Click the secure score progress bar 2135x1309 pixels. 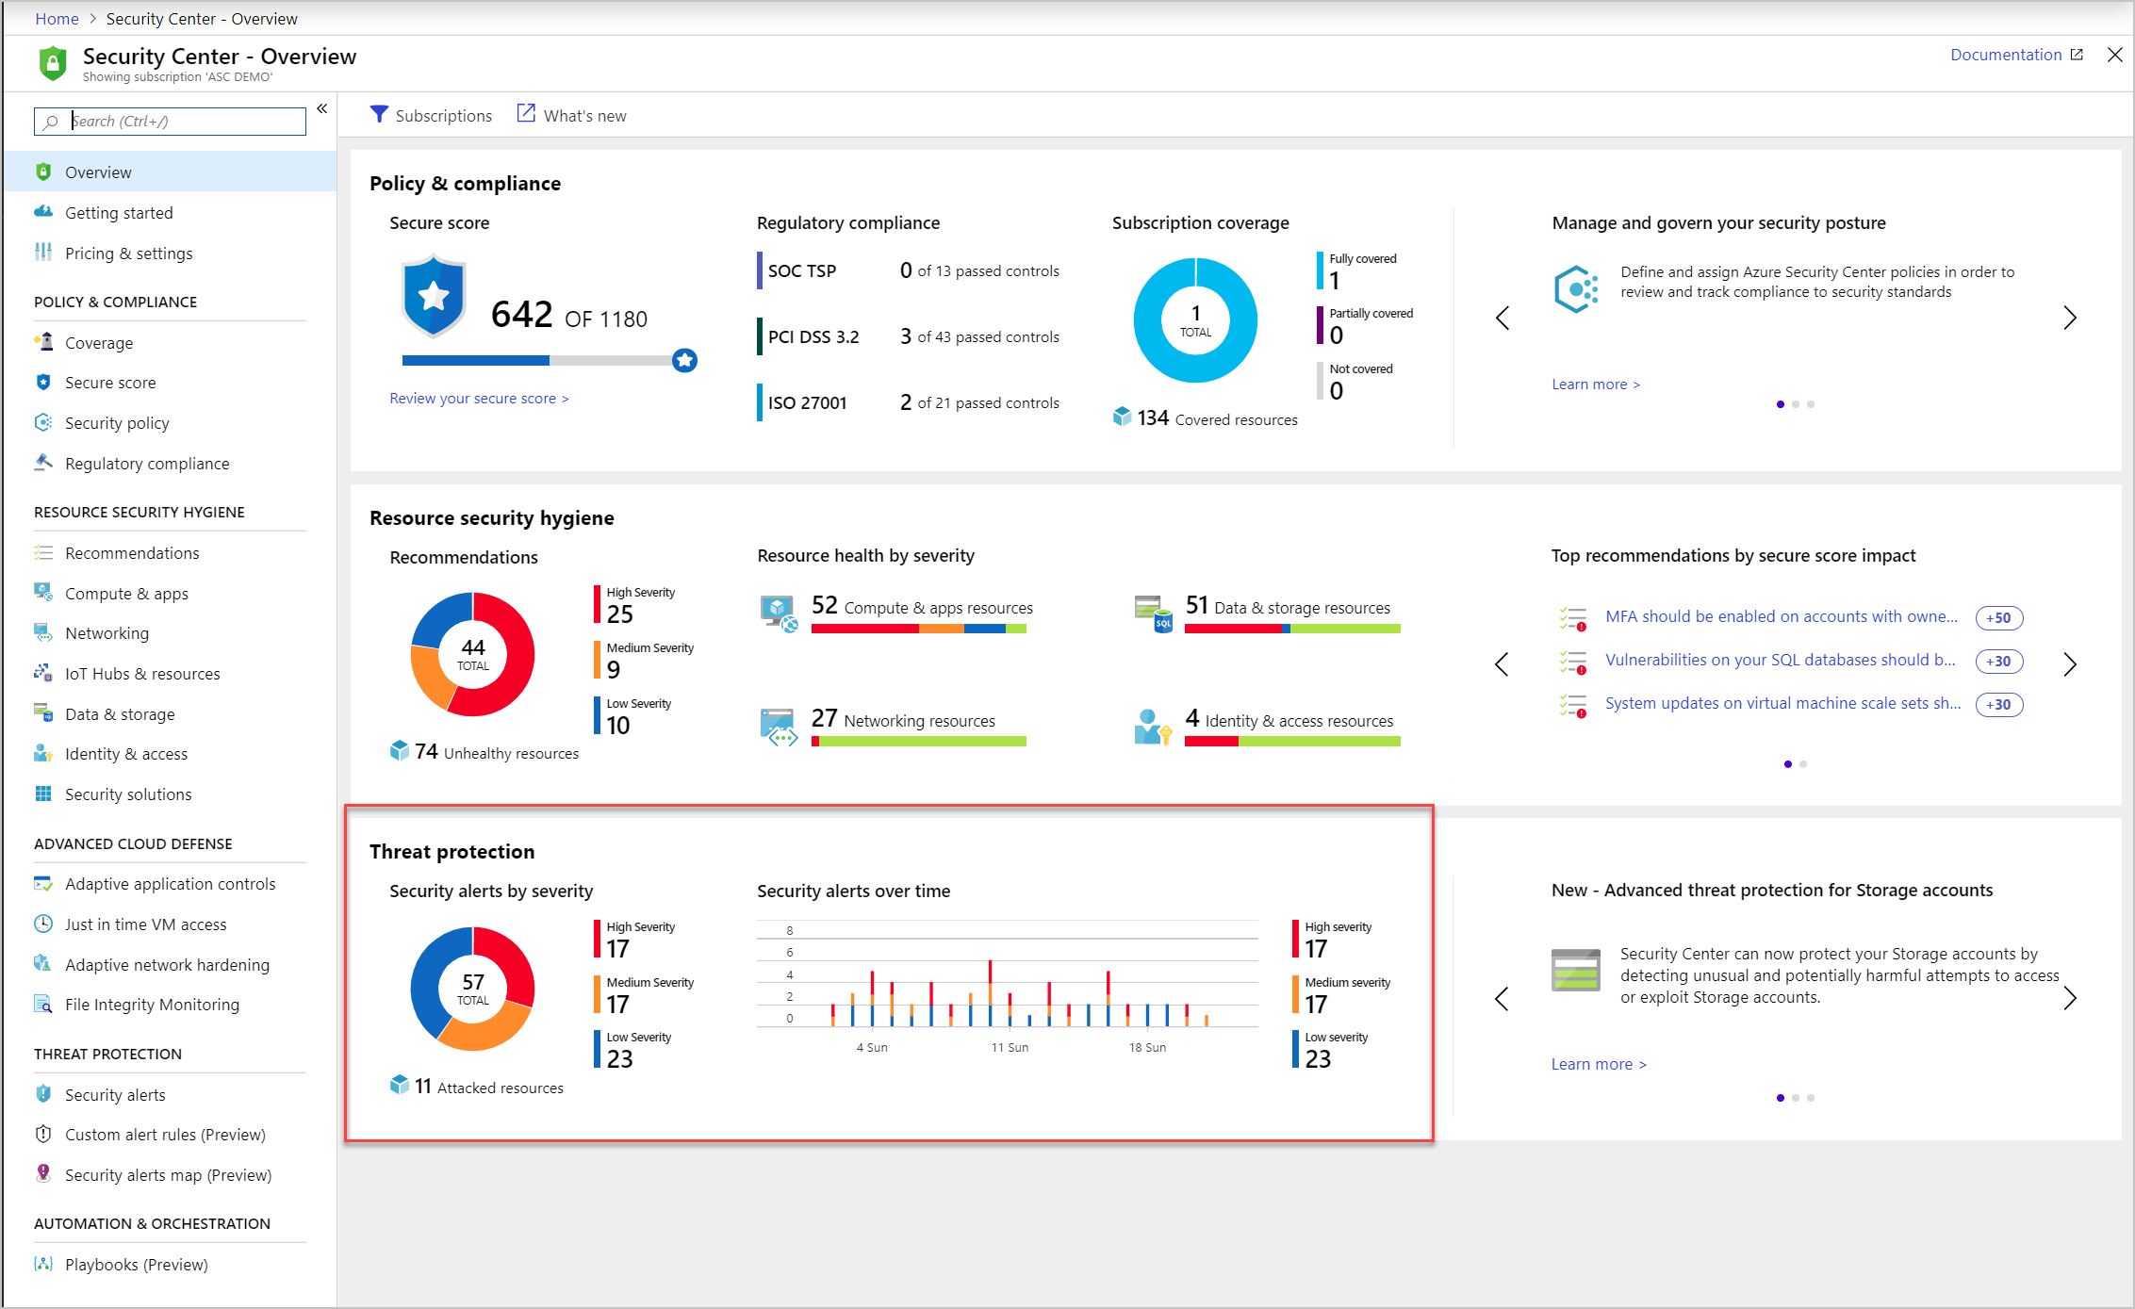[550, 360]
